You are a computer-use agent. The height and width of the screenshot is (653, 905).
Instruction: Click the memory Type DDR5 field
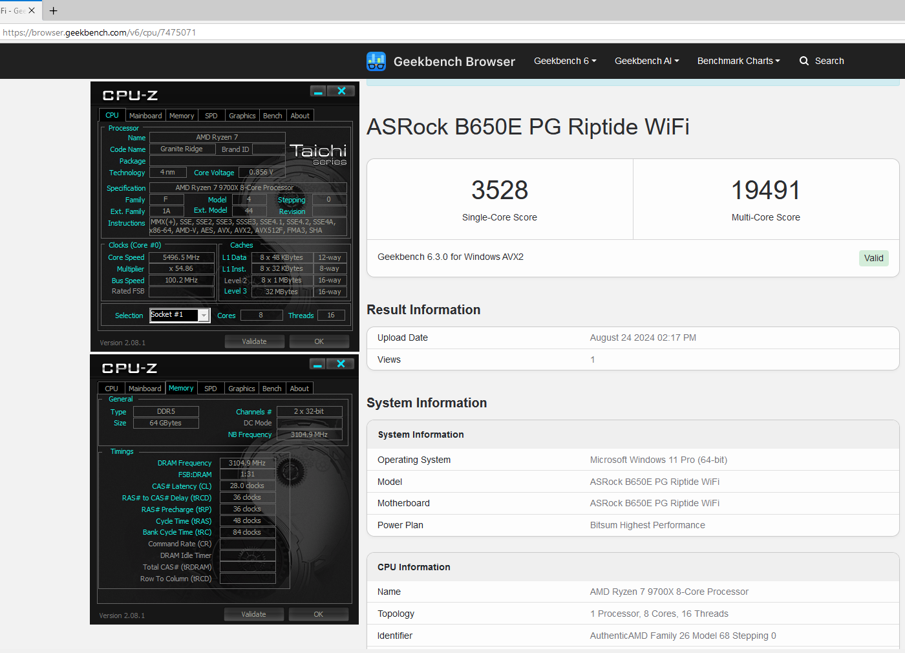(166, 411)
